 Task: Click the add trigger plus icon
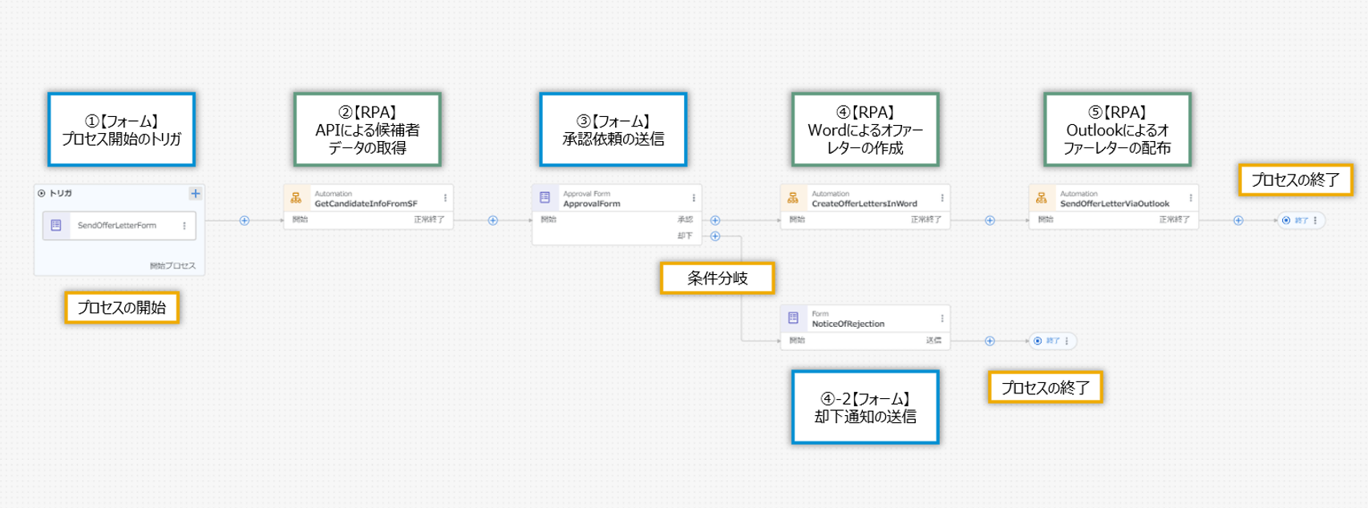click(x=195, y=193)
